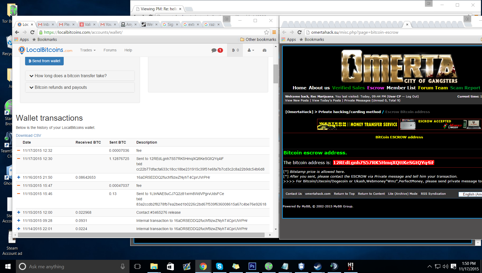Click Send from wallet button
The width and height of the screenshot is (482, 273).
(x=44, y=61)
